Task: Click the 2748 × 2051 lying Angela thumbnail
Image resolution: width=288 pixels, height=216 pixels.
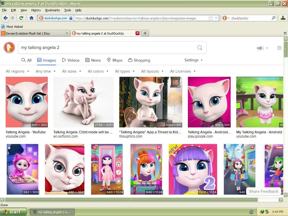Action: (84, 102)
